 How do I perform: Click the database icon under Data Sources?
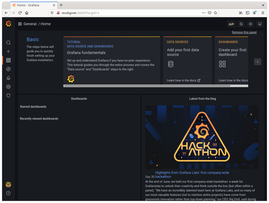171,64
